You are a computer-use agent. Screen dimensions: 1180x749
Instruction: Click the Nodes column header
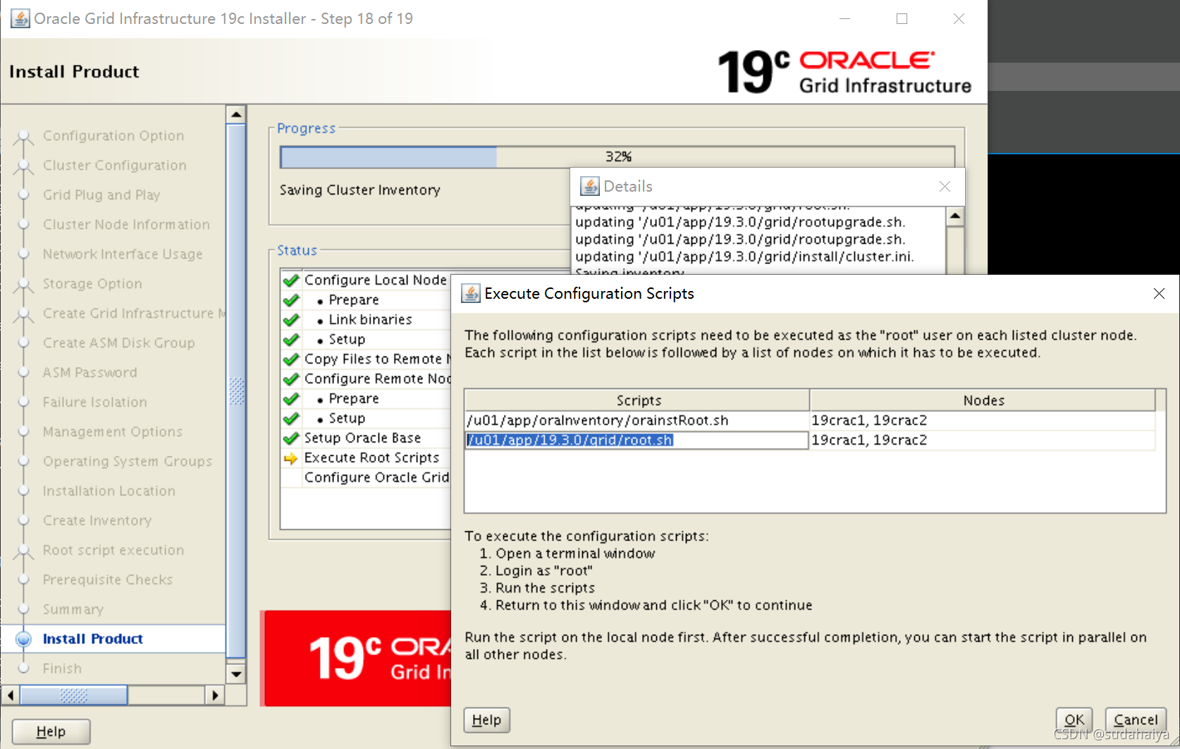(x=983, y=400)
